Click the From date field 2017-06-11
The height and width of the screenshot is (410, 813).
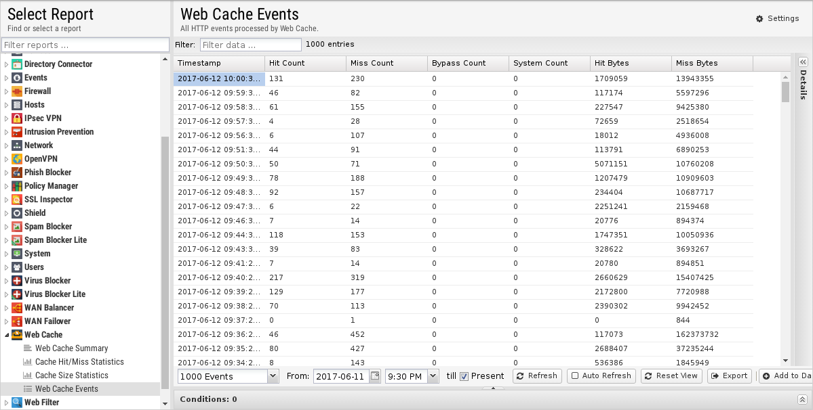click(x=341, y=376)
